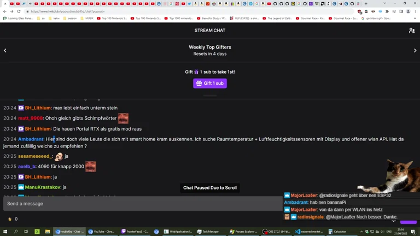Open the 'MUSIK' bookmark folder
The height and width of the screenshot is (236, 420).
pos(87,19)
